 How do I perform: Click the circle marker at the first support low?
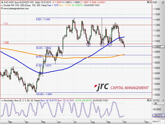88,44
